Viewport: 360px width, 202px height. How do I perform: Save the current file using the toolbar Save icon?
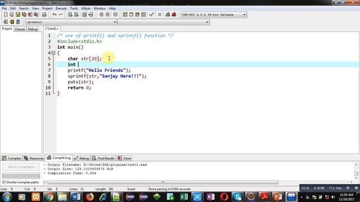(17, 15)
